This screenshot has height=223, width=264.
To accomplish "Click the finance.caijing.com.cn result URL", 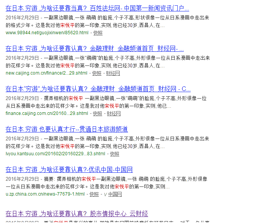I will [x=47, y=113].
